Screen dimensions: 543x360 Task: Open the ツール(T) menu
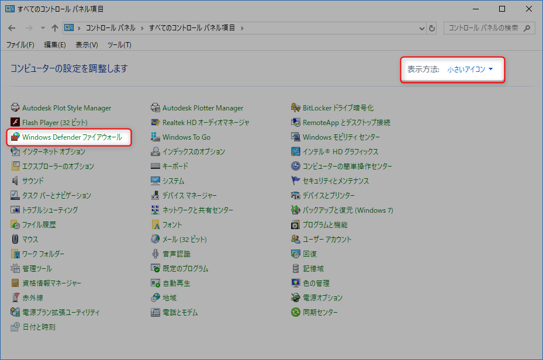(x=119, y=44)
